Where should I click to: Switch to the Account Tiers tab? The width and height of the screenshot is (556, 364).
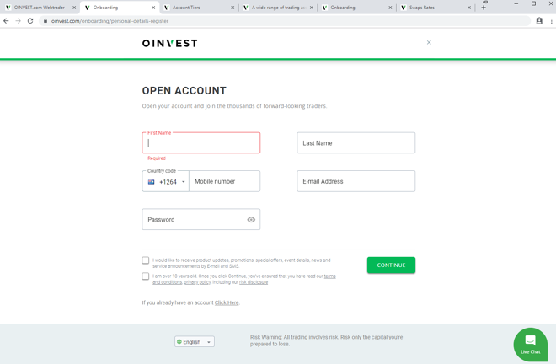click(199, 8)
